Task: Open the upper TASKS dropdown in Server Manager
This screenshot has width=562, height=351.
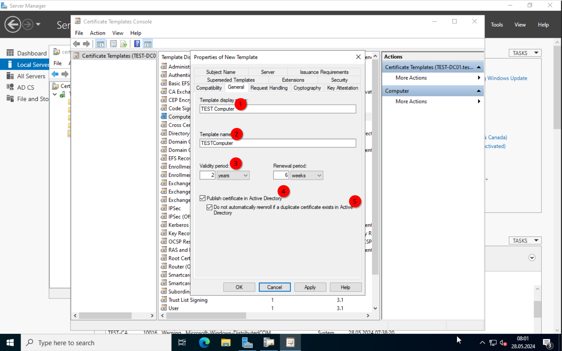Action: click(x=525, y=53)
